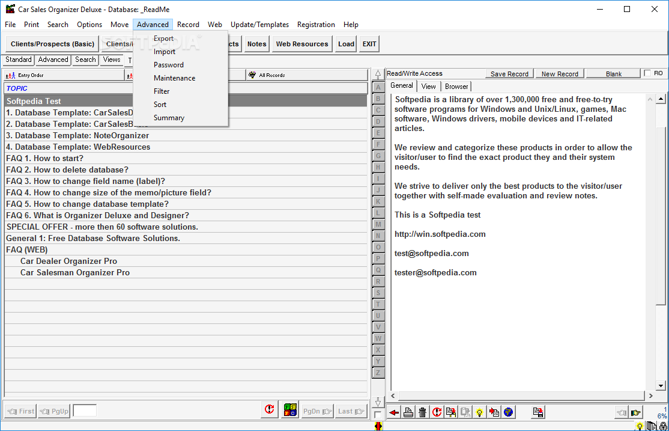Select 'FAQ 1. How to start?' row
The height and width of the screenshot is (431, 669).
click(186, 159)
